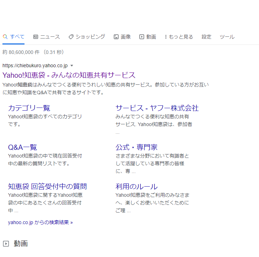
Task: Open the 公式・専門家 sitelink
Action: click(x=136, y=147)
